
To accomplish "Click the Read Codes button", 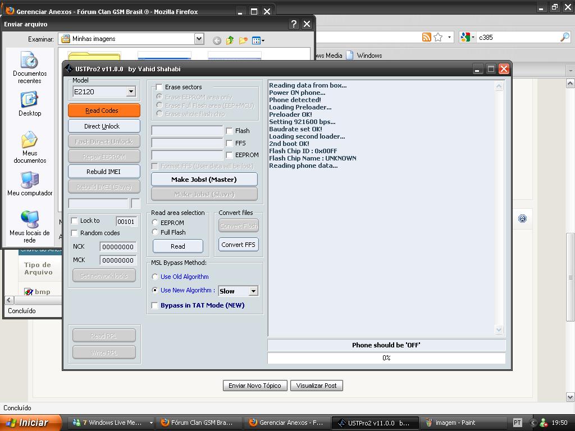I will pos(104,111).
